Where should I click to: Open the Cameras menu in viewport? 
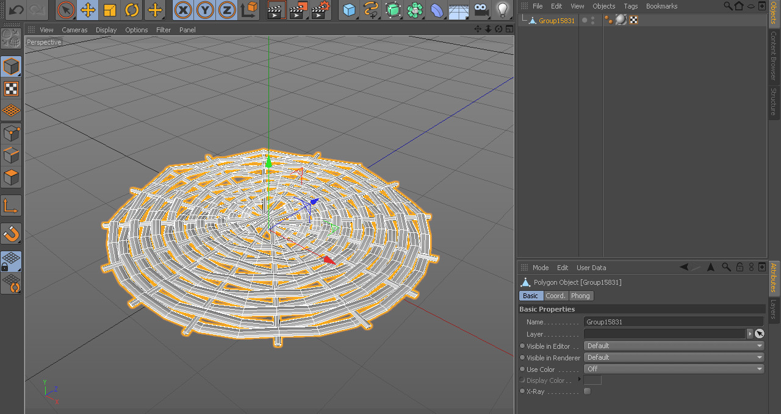click(74, 30)
